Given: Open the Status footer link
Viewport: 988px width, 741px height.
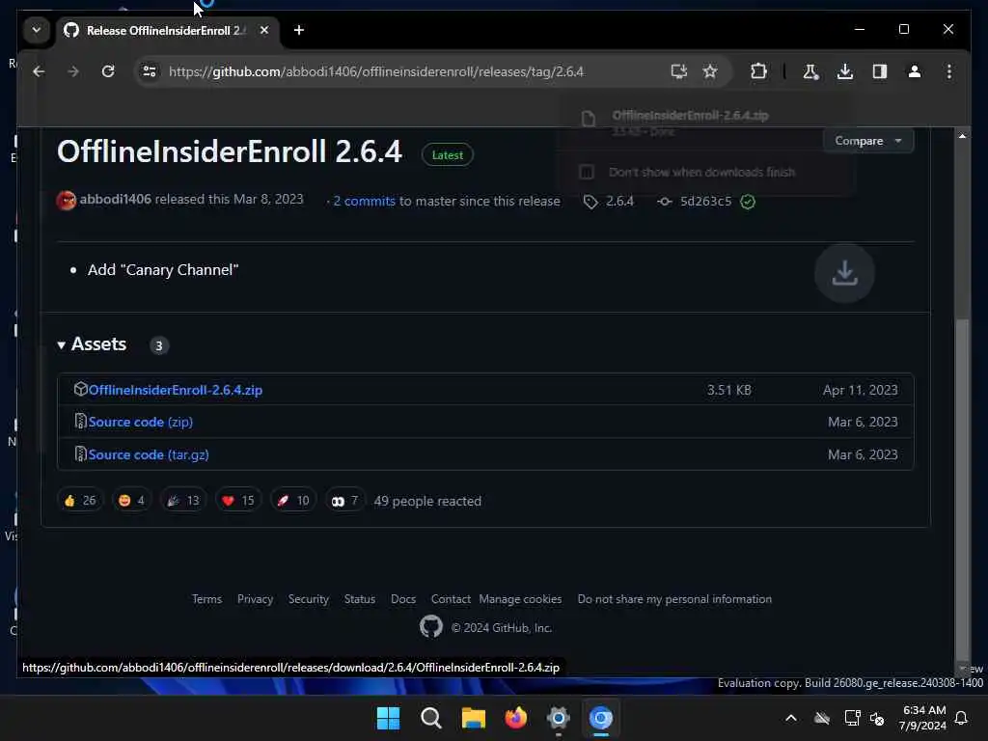Looking at the screenshot, I should tap(360, 599).
